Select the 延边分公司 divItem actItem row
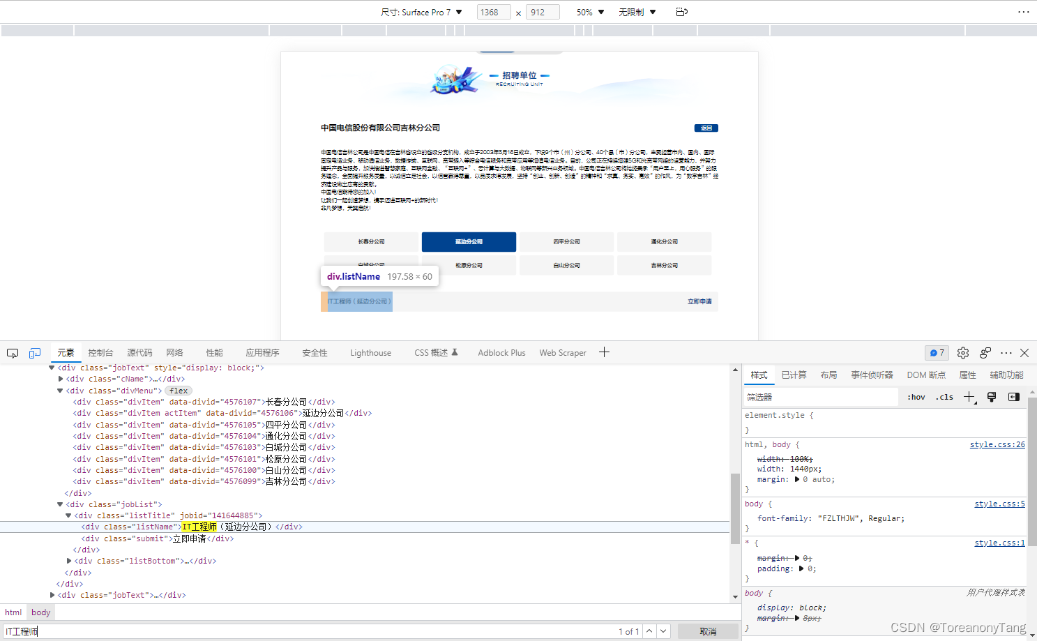This screenshot has width=1037, height=641. pos(222,413)
